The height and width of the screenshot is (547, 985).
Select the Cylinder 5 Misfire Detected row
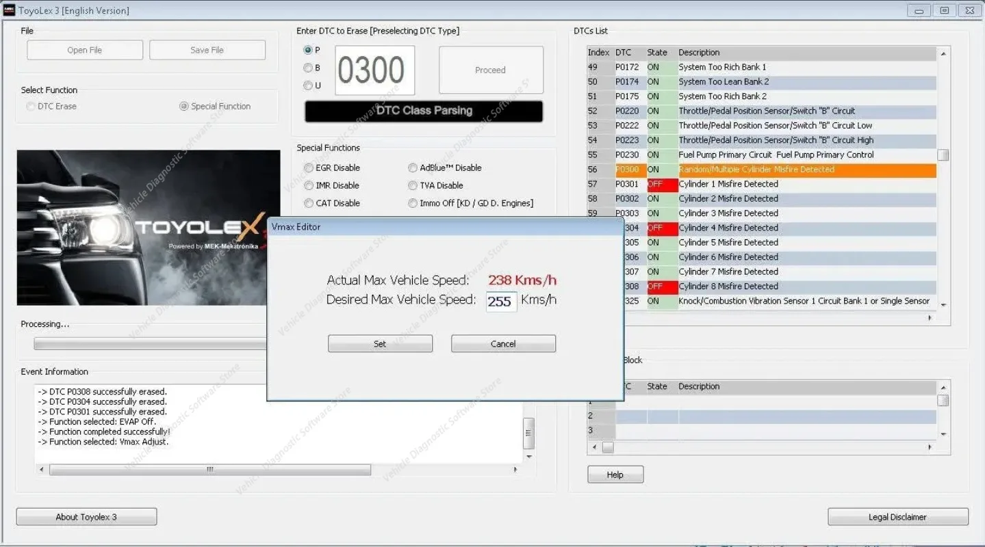coord(780,242)
